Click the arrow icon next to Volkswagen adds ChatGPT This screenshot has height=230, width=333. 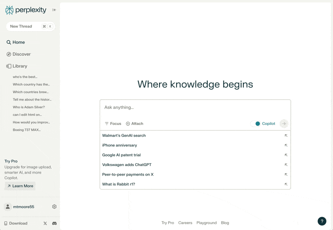[x=286, y=165]
